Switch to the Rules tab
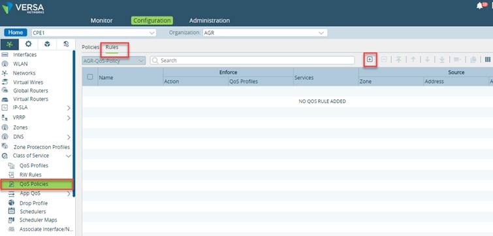The height and width of the screenshot is (236, 493). pos(112,47)
